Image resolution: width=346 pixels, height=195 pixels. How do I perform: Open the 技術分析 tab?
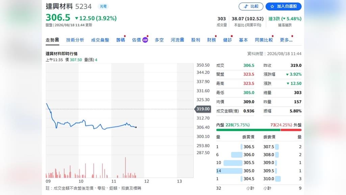pyautogui.click(x=75, y=40)
